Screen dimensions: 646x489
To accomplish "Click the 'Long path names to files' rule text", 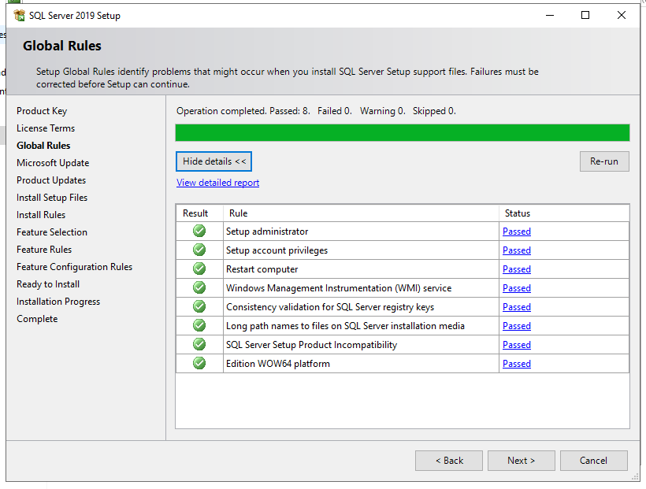I will 345,326.
